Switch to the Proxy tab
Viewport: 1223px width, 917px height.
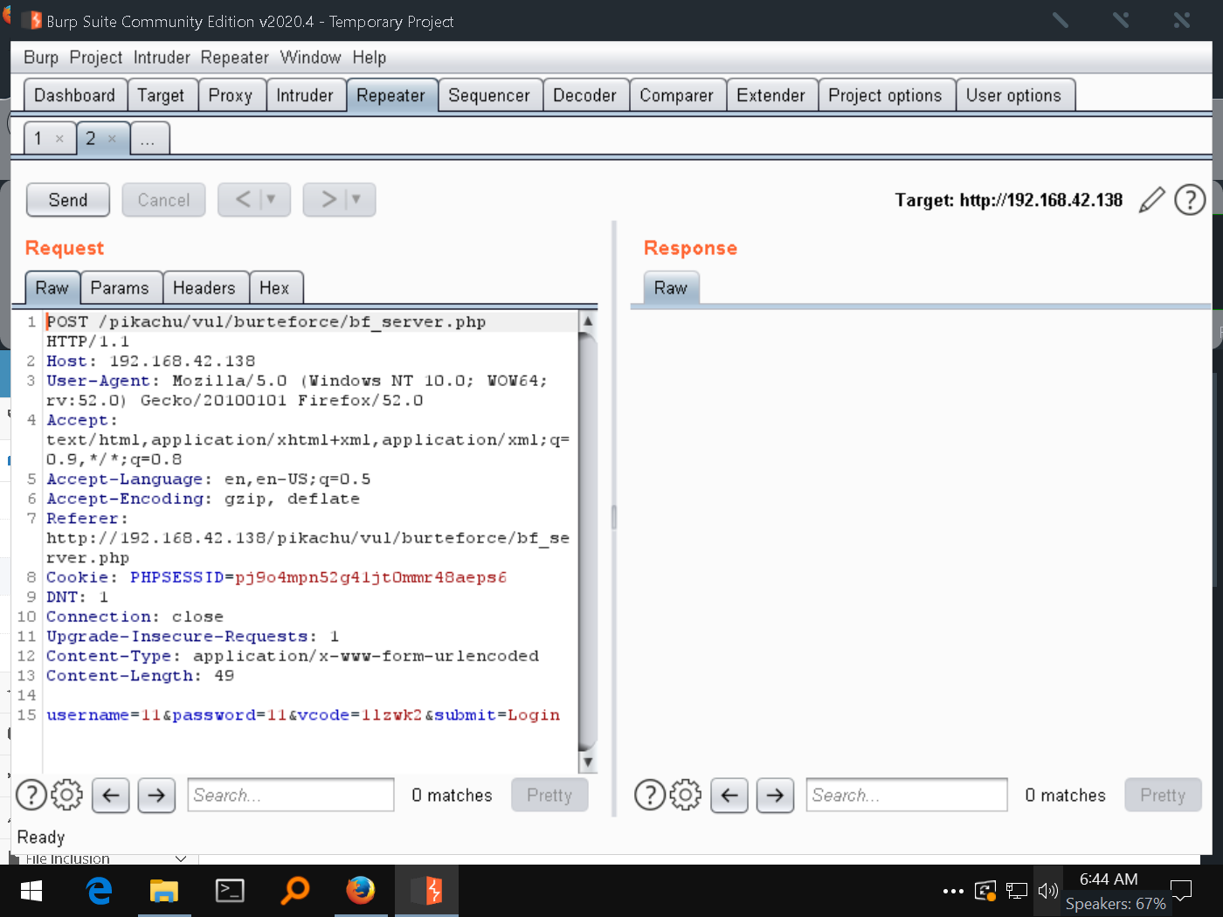pos(231,95)
